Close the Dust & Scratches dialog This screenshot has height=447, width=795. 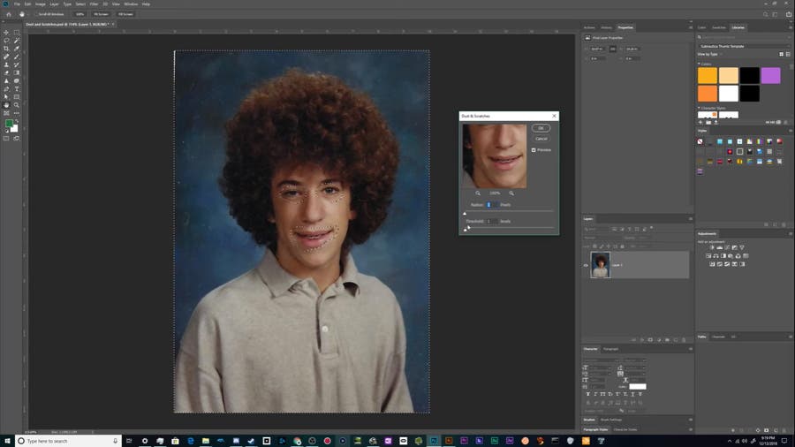point(554,116)
